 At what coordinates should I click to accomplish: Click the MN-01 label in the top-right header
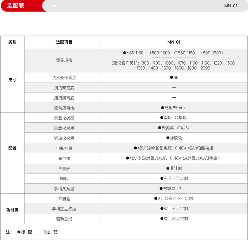pos(230,6)
